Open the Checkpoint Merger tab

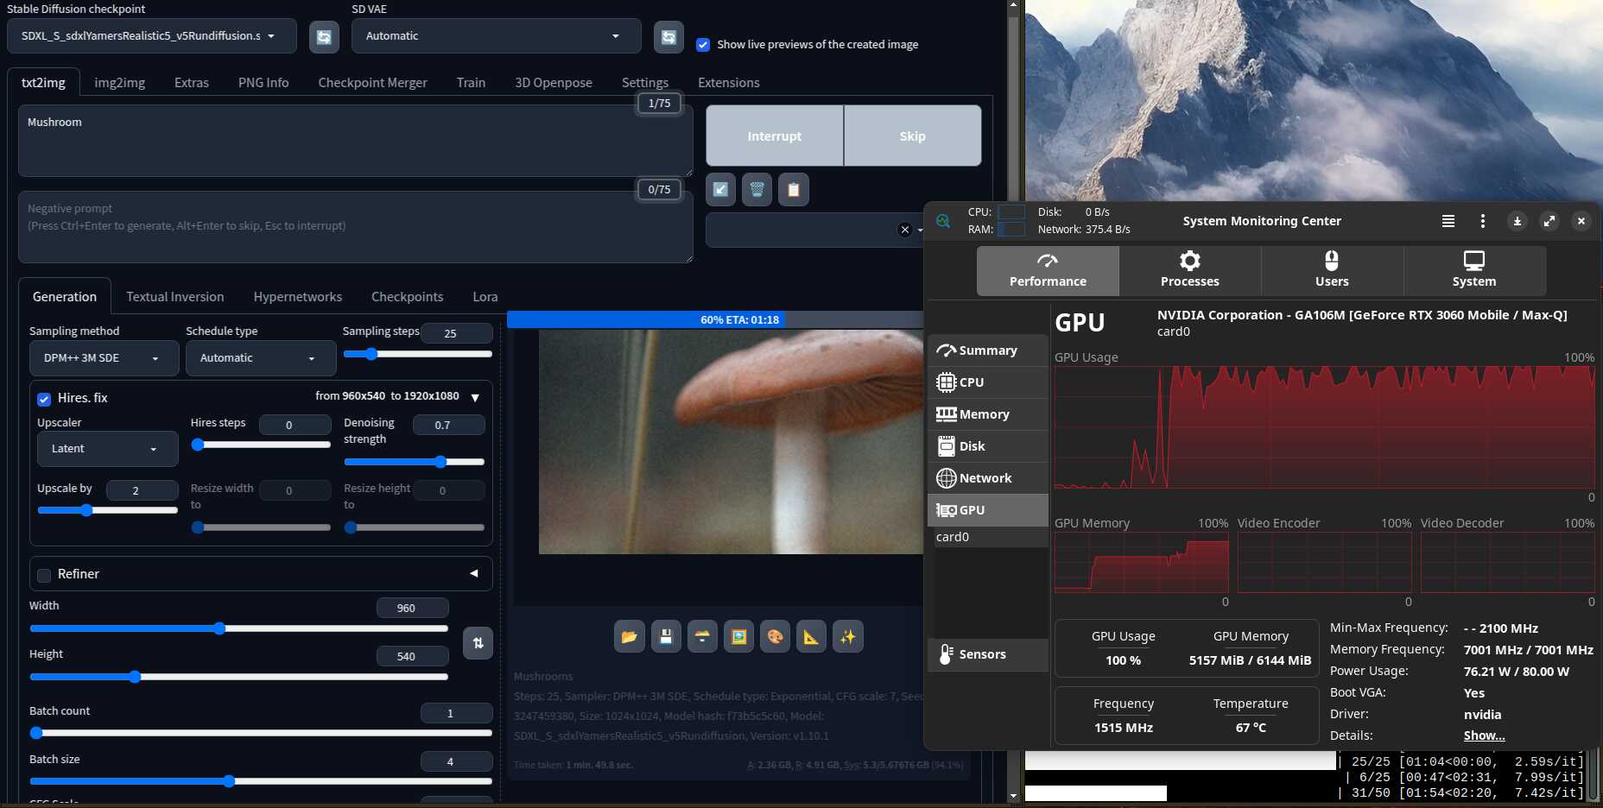tap(373, 83)
